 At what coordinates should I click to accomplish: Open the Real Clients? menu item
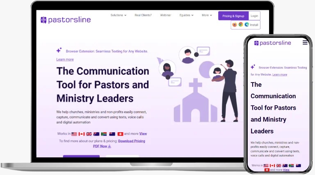click(x=143, y=15)
